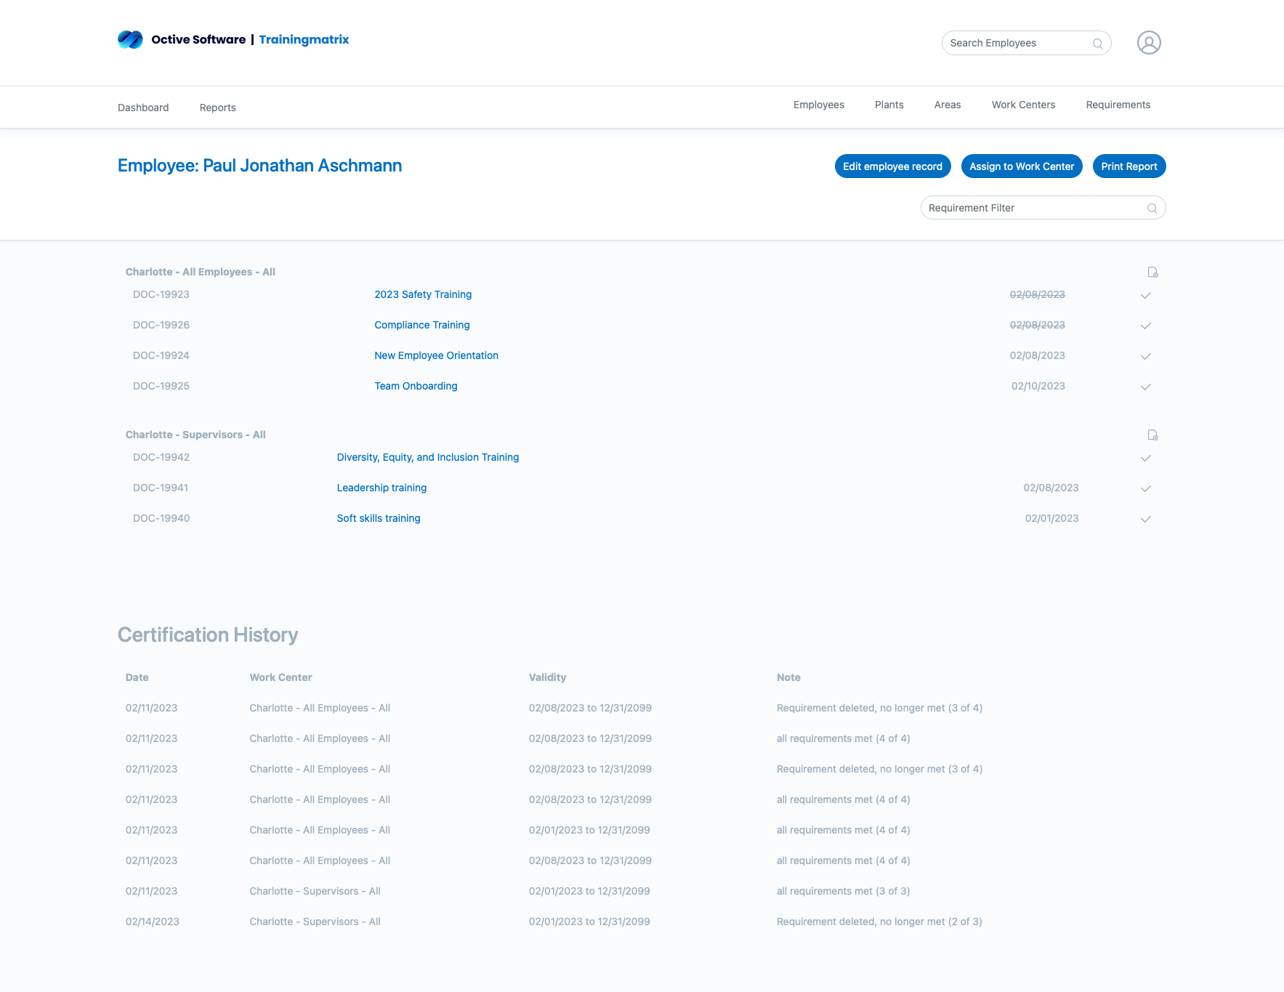Click the Requirement Filter search icon
Screen dimensions: 1284x992
pos(1152,209)
